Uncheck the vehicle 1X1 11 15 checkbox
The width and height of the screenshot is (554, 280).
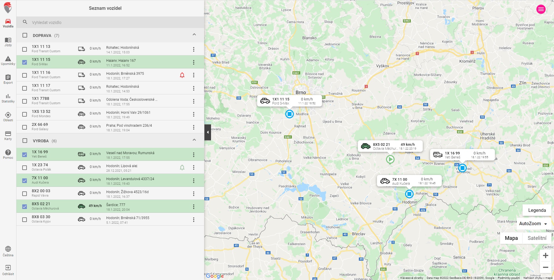pyautogui.click(x=25, y=62)
